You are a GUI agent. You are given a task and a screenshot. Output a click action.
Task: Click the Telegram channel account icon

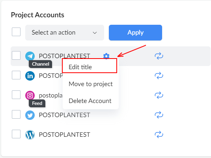[x=30, y=56]
